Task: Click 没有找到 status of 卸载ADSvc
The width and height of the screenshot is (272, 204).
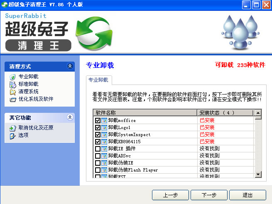Action: click(x=210, y=156)
